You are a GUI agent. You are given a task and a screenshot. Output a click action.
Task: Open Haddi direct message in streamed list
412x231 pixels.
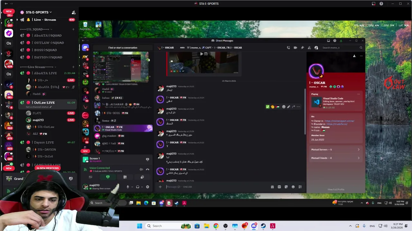point(122,90)
